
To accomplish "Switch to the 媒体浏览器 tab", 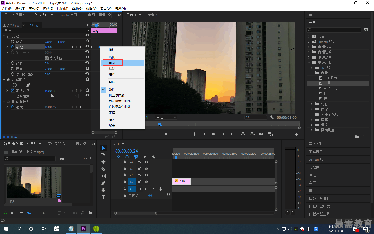I will click(56, 144).
